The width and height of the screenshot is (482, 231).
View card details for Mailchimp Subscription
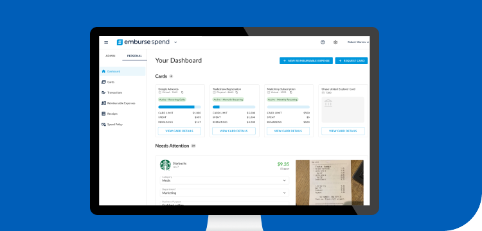289,131
